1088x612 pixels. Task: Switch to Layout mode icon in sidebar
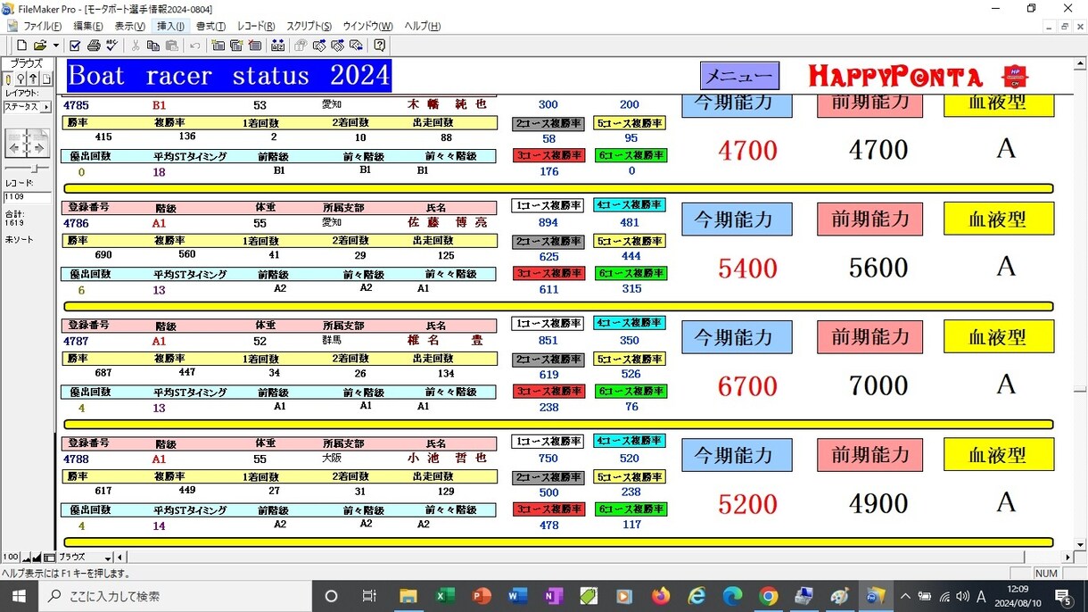click(33, 79)
